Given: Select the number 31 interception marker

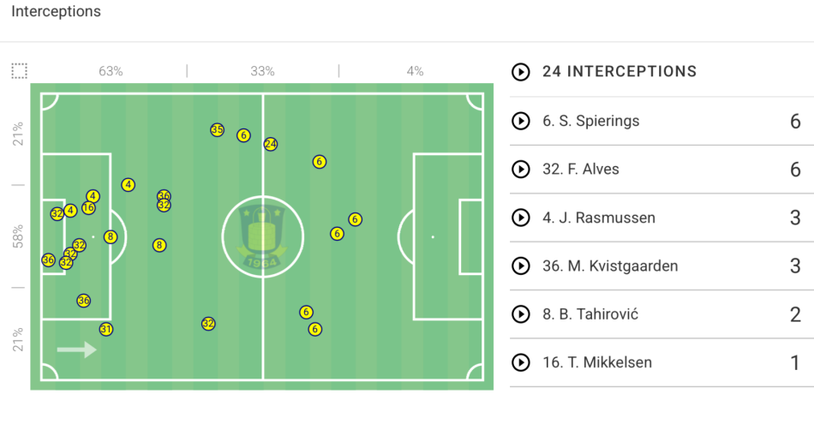Looking at the screenshot, I should [106, 329].
